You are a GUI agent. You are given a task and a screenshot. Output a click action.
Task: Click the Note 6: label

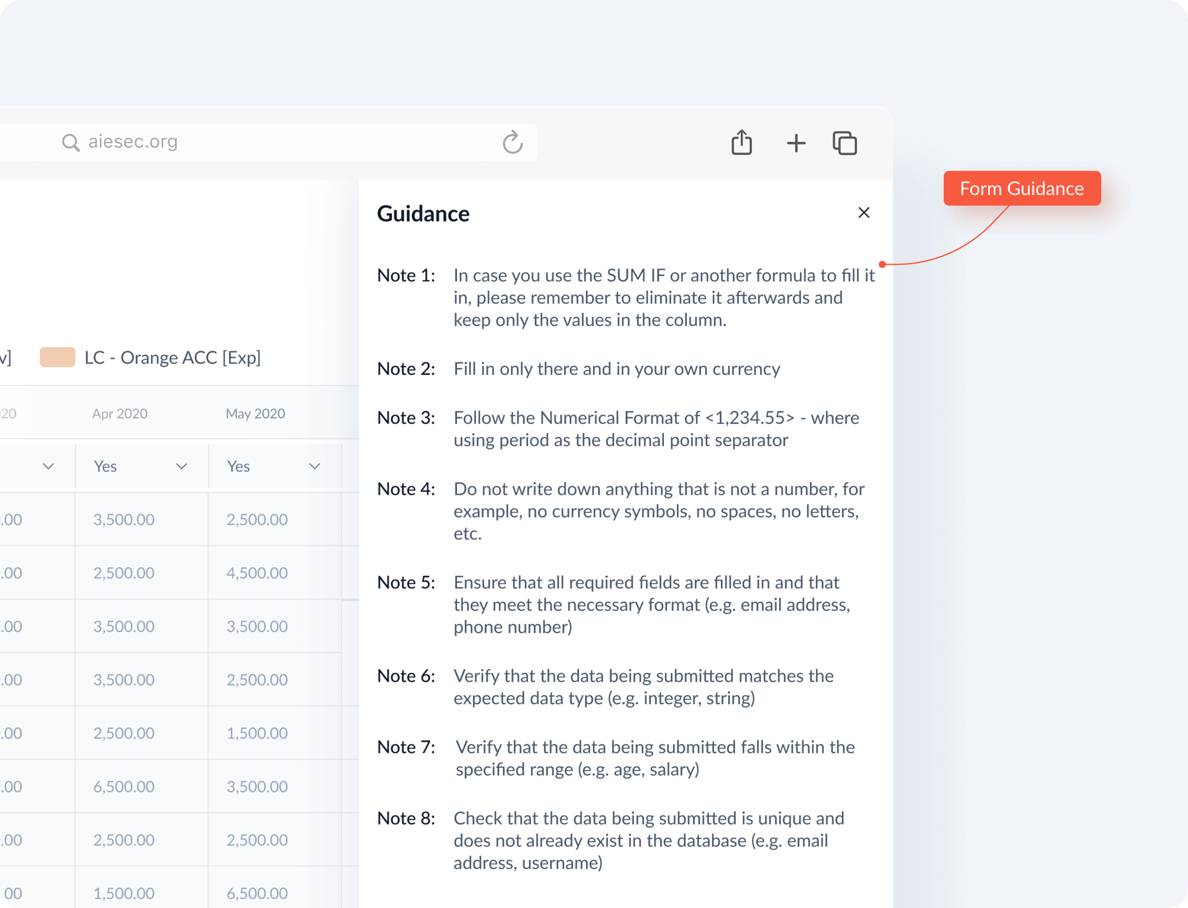406,676
